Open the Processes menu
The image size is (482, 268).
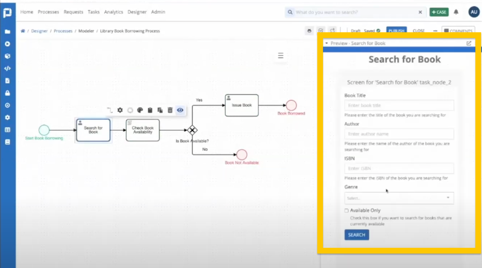pyautogui.click(x=48, y=12)
